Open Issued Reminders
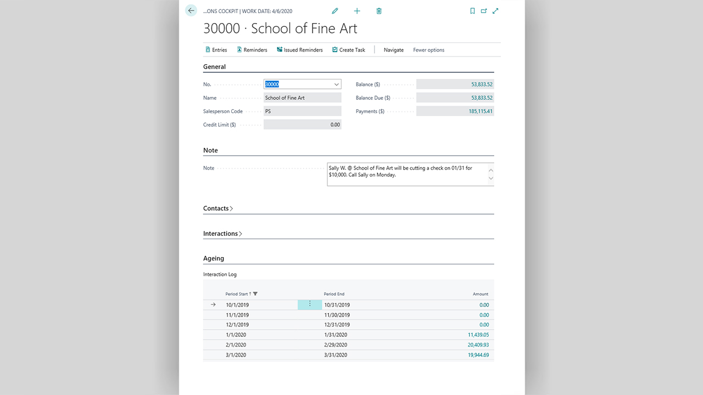703x395 pixels. click(300, 50)
